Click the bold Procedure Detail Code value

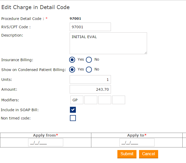(x=75, y=19)
